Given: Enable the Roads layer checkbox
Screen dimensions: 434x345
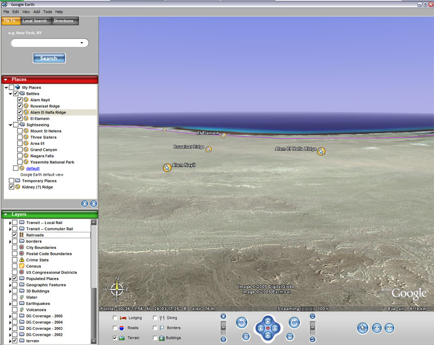Looking at the screenshot, I should (114, 328).
